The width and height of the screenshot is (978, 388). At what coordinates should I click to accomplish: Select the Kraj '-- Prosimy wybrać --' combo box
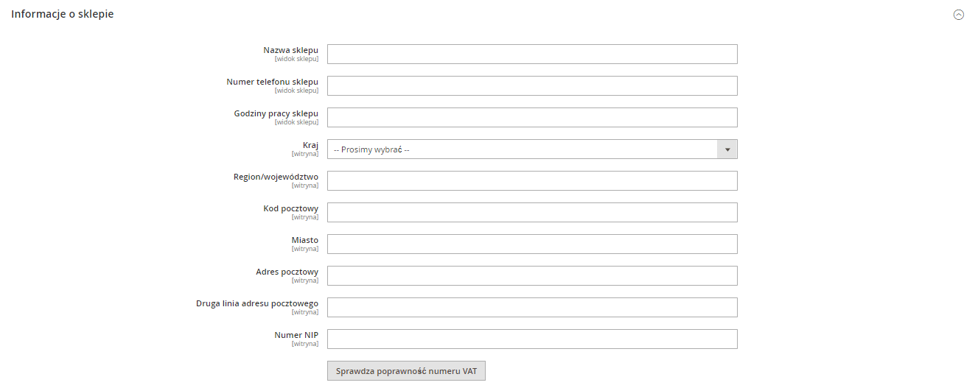coord(532,149)
